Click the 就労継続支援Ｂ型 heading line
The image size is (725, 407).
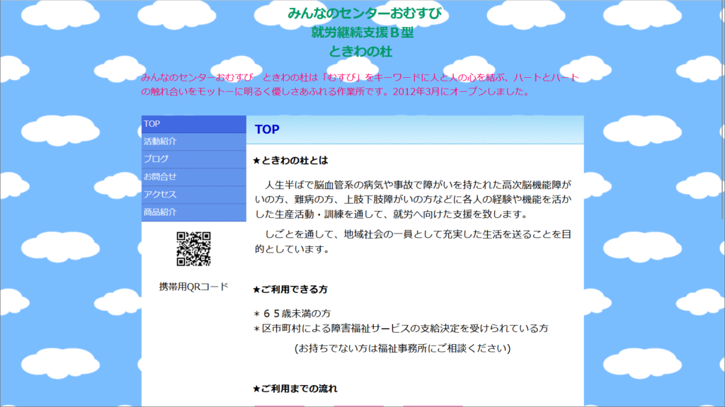click(x=362, y=33)
